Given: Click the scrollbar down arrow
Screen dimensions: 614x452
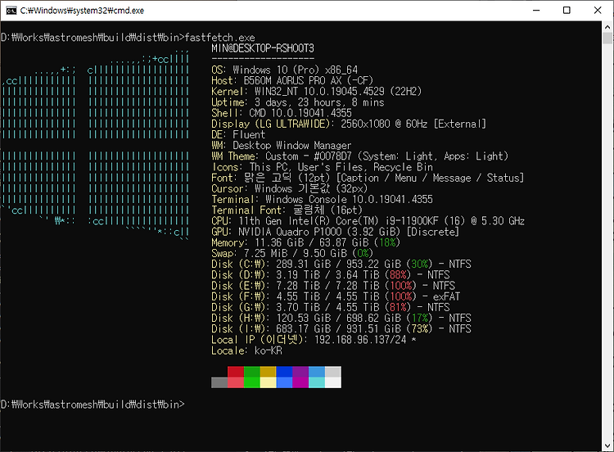Looking at the screenshot, I should click(607, 445).
